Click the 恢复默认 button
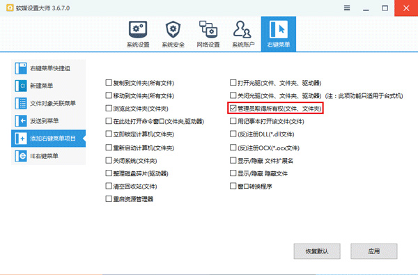 pos(317,251)
